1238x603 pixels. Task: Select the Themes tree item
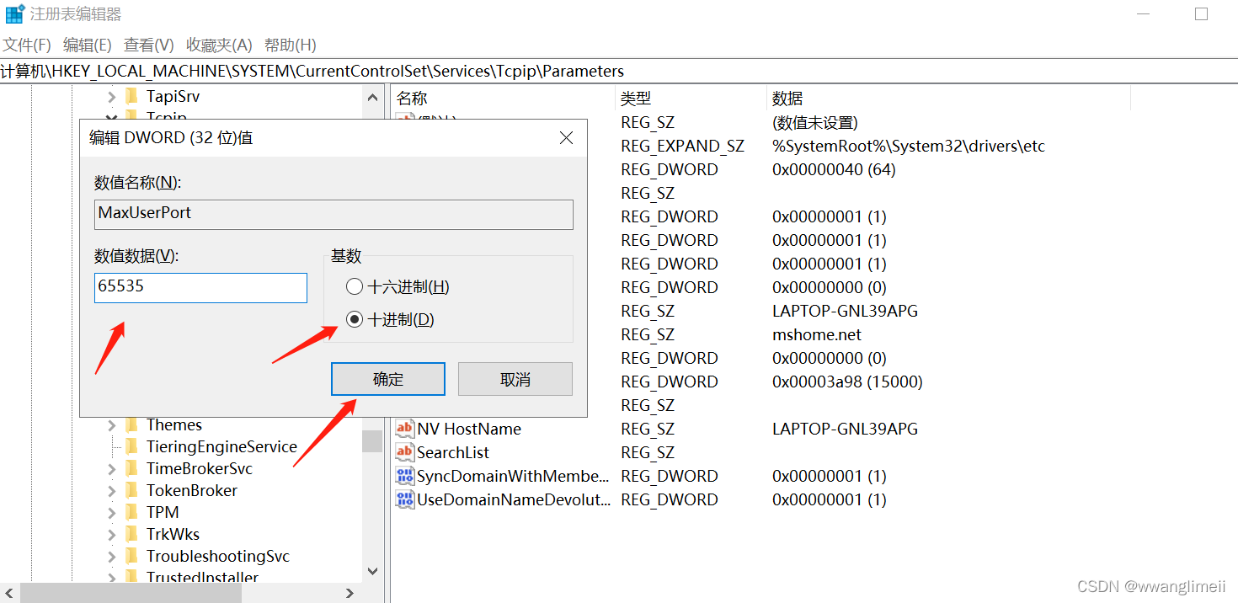[x=174, y=424]
